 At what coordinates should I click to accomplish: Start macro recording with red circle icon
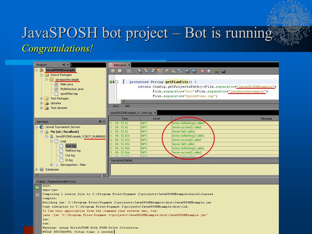tap(202, 71)
